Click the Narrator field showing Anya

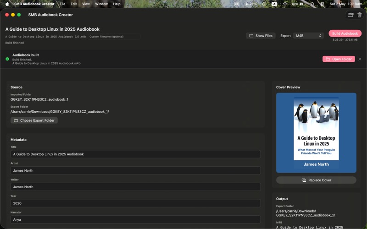(x=135, y=220)
